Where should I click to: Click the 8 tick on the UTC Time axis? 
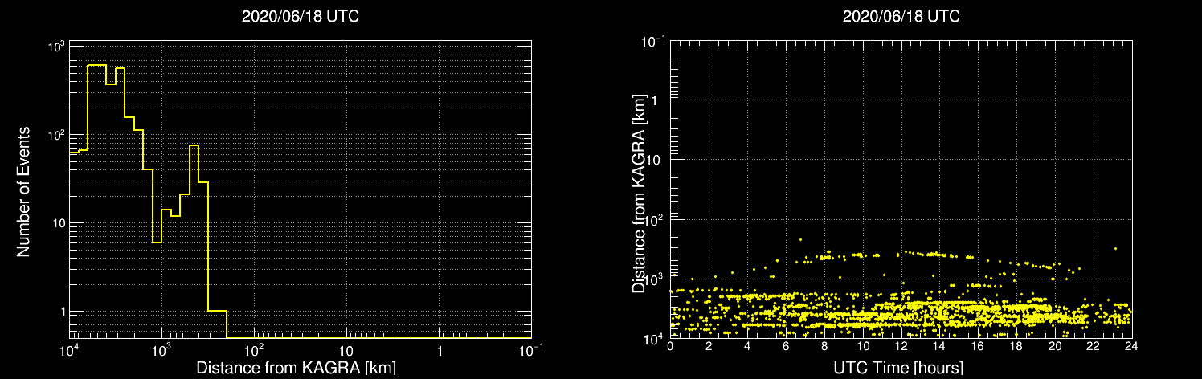824,346
